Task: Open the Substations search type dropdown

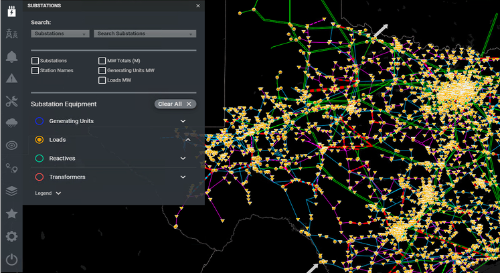Action: [60, 33]
